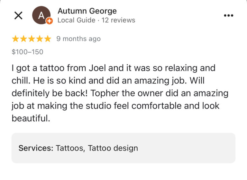This screenshot has height=180, width=247.
Task: Click the word "beautiful" ending the review
Action: point(30,118)
